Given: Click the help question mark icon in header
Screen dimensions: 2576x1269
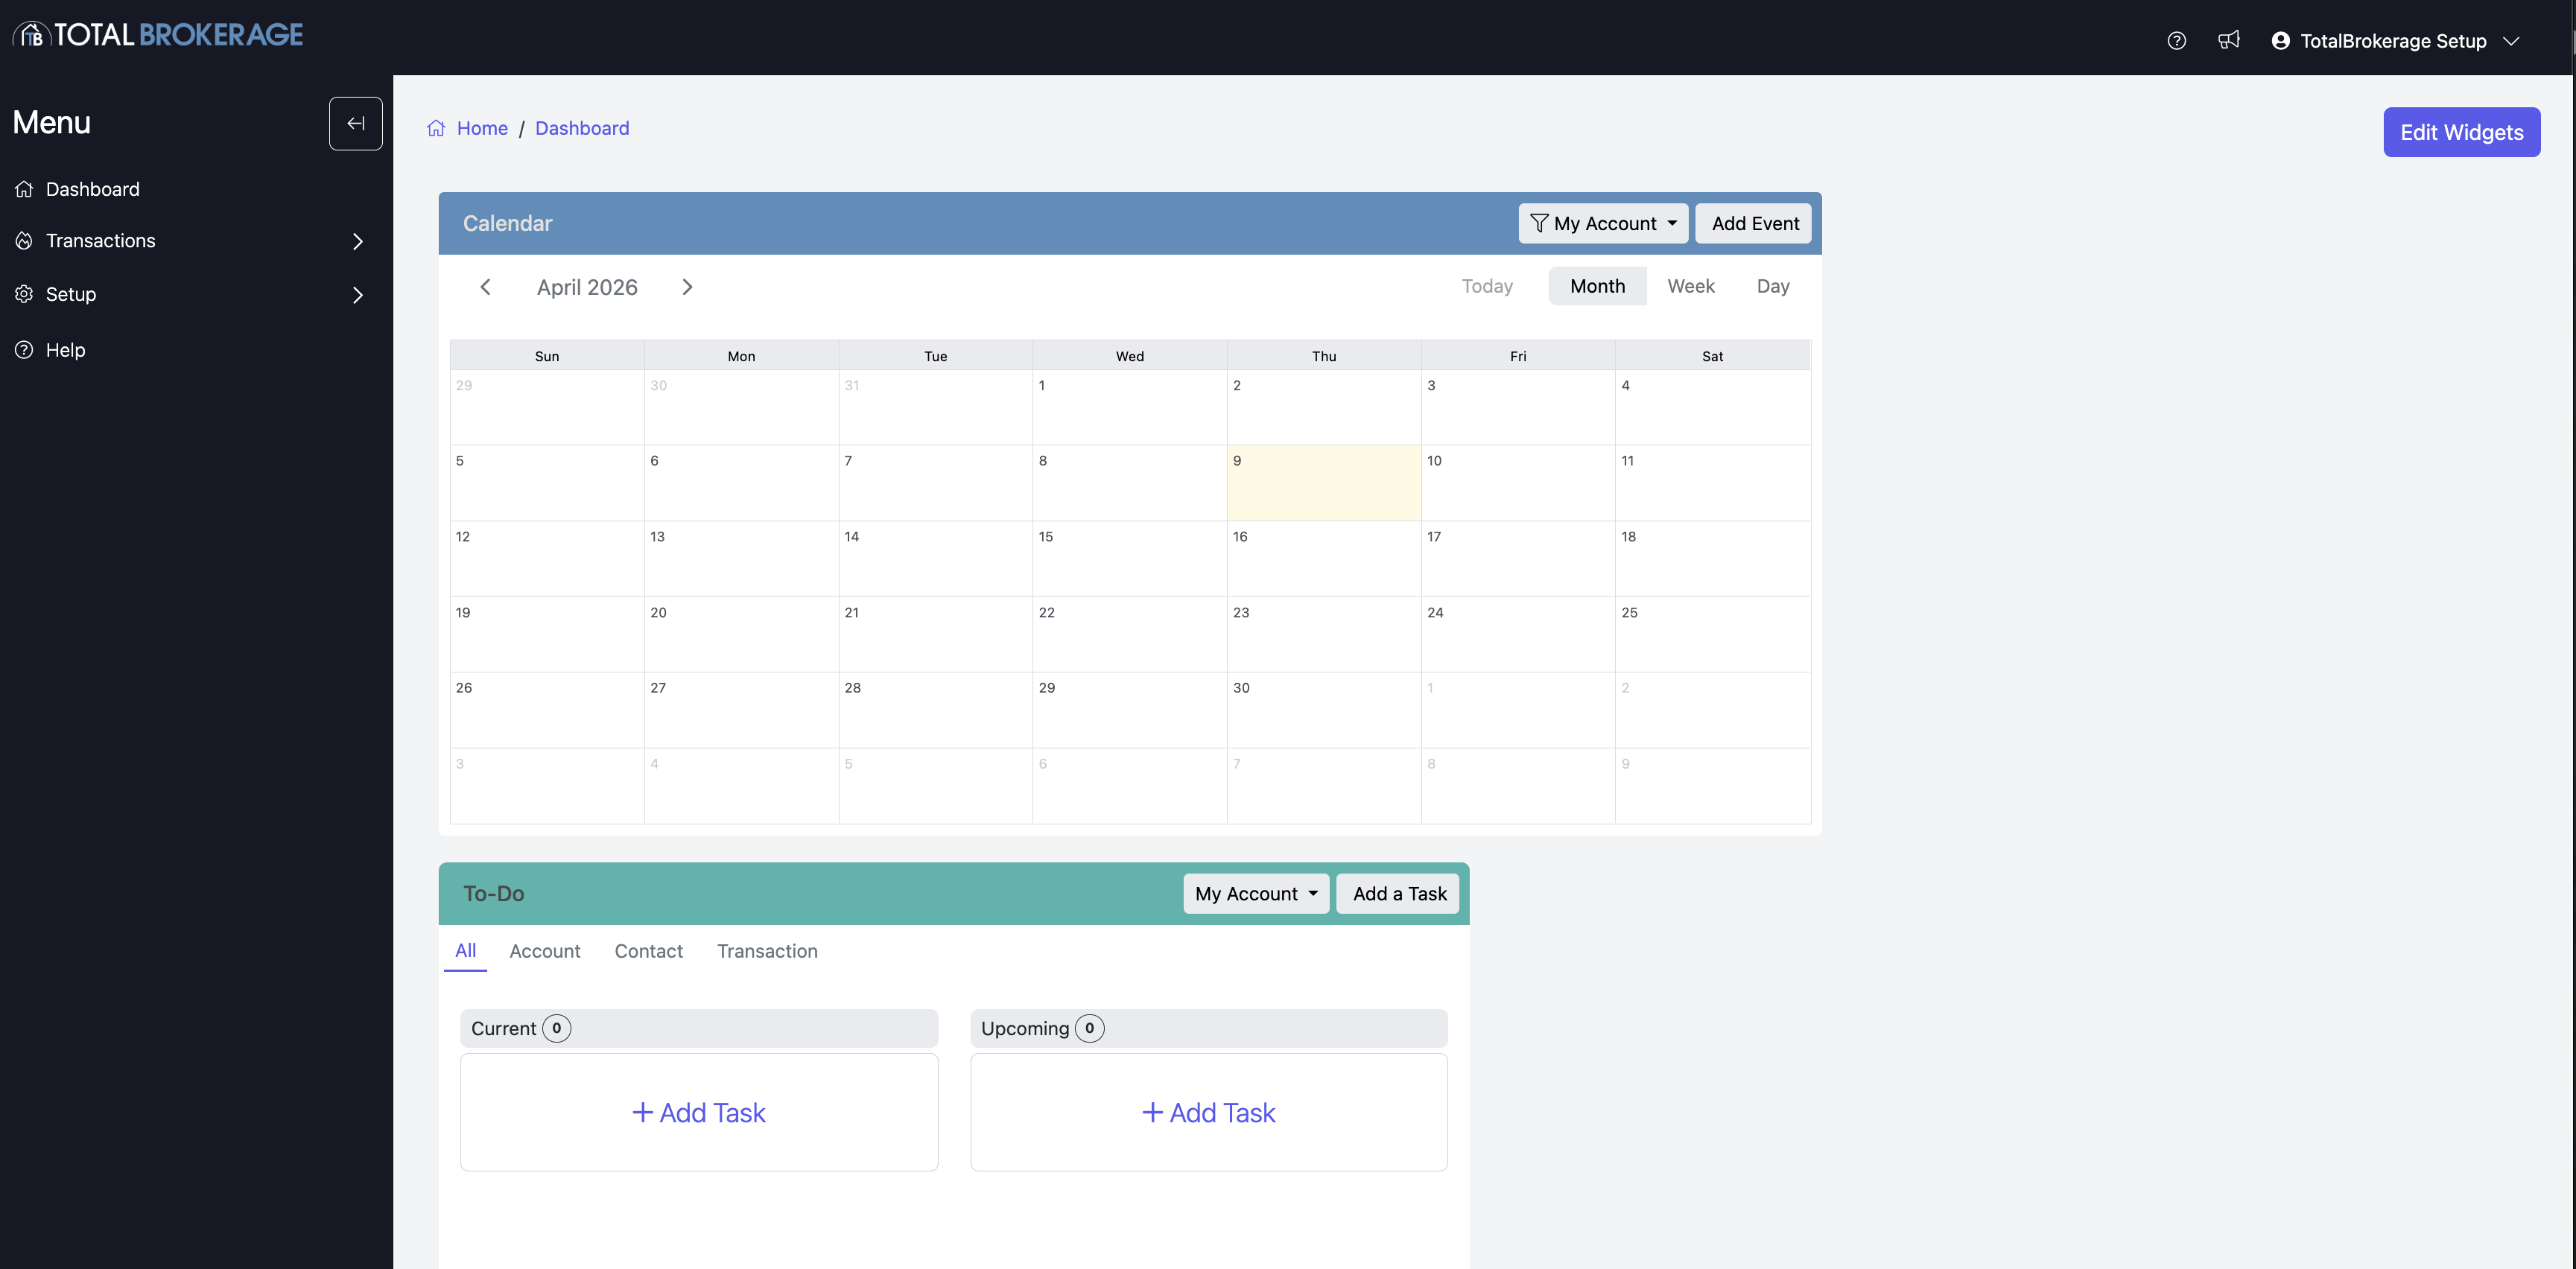Looking at the screenshot, I should pyautogui.click(x=2176, y=41).
